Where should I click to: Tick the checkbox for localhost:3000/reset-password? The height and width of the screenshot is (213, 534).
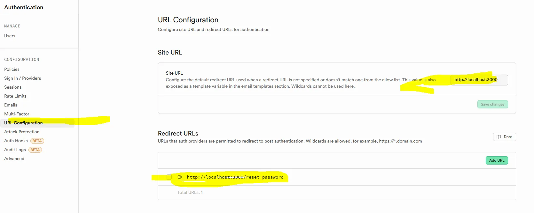(169, 177)
